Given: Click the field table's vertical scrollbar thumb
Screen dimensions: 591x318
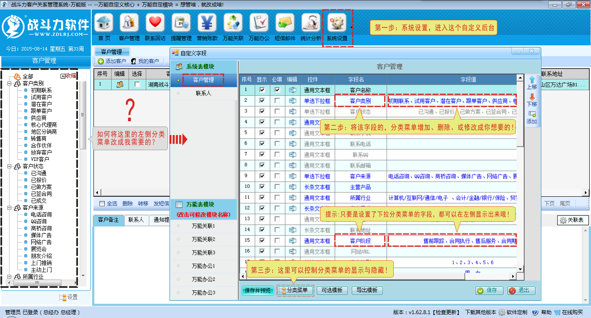Looking at the screenshot, I should [x=520, y=114].
